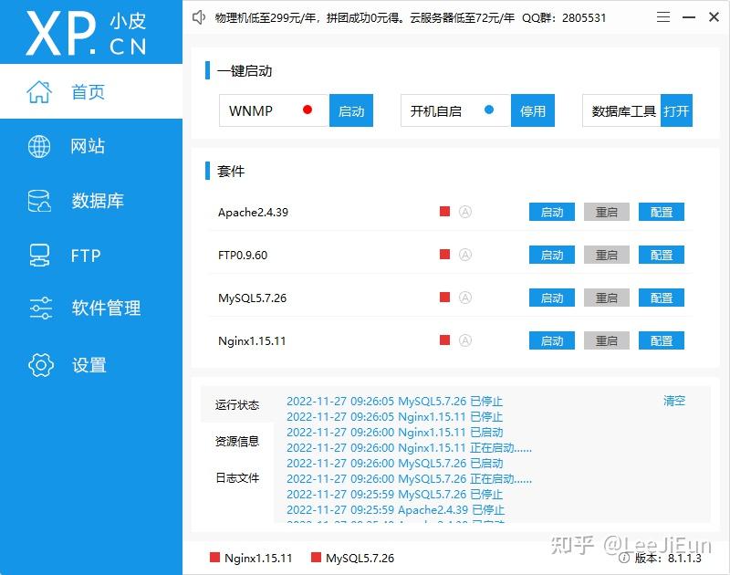This screenshot has width=730, height=575.
Task: Click log line 09:26:00 Nginx1.15.11 已启动
Action: pyautogui.click(x=394, y=432)
